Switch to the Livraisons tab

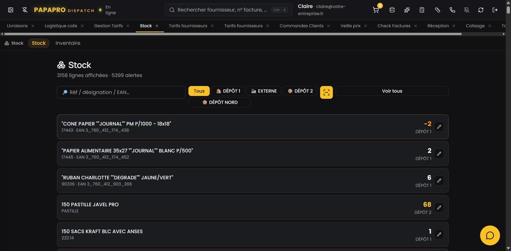click(17, 26)
